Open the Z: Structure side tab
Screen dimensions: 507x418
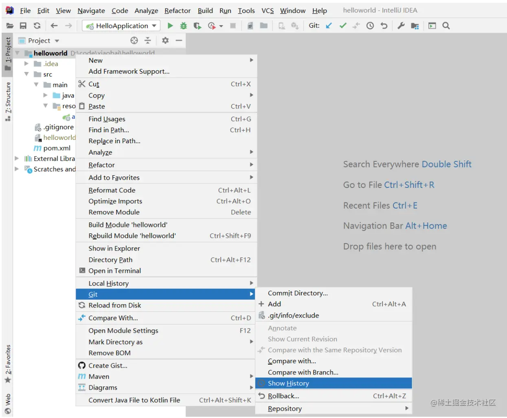(8, 101)
